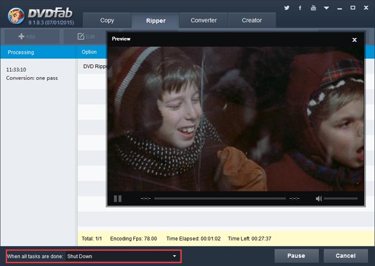This screenshot has width=375, height=266.
Task: Close the DVDFab application window
Action: click(x=366, y=8)
